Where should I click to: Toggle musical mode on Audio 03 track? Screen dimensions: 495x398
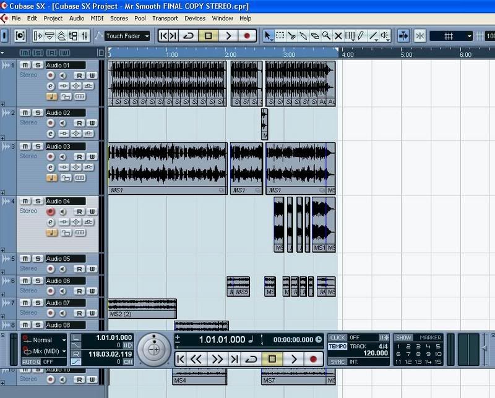[x=52, y=178]
